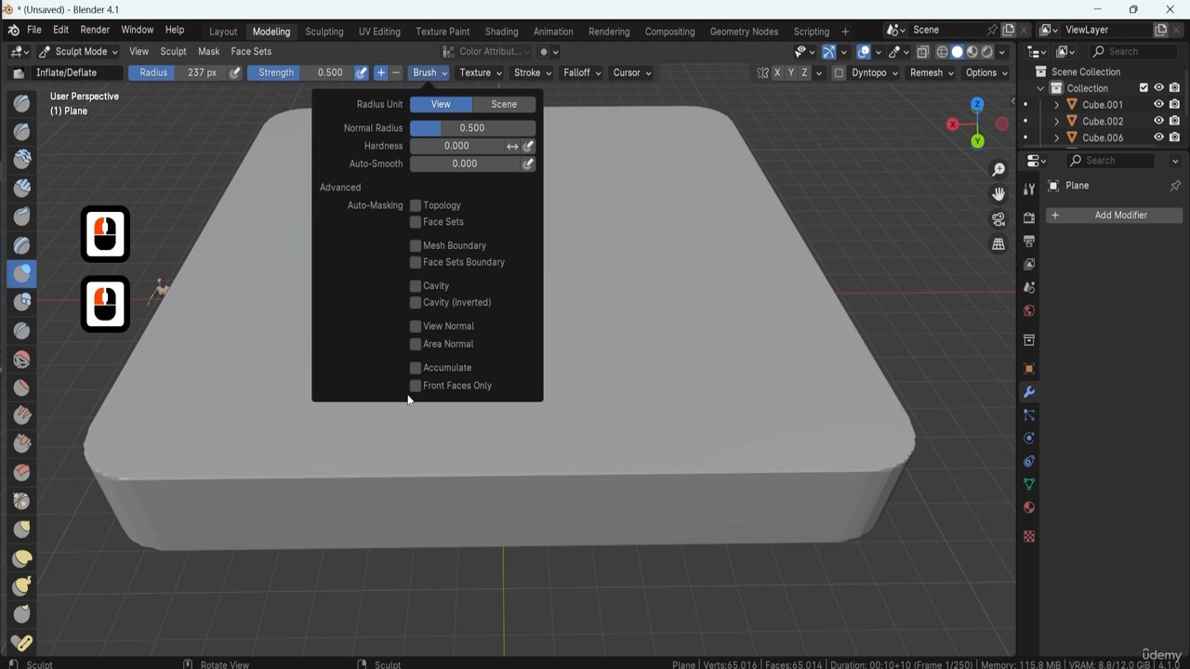The height and width of the screenshot is (669, 1190).
Task: Enable Front Faces Only checkbox
Action: coord(416,386)
